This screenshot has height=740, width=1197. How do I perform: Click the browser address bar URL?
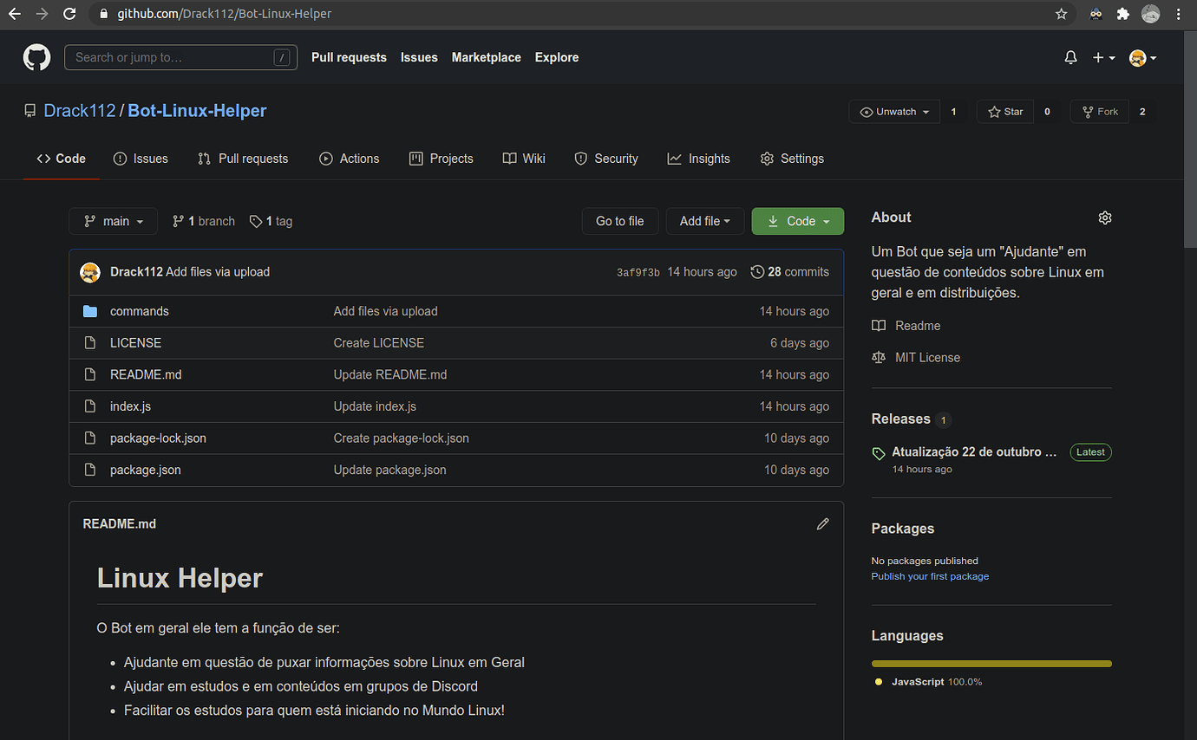[225, 14]
